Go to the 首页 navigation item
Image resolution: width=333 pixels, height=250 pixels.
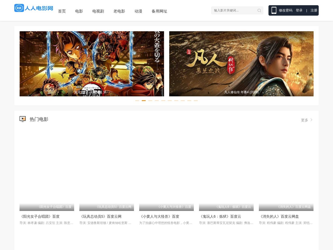pos(62,11)
